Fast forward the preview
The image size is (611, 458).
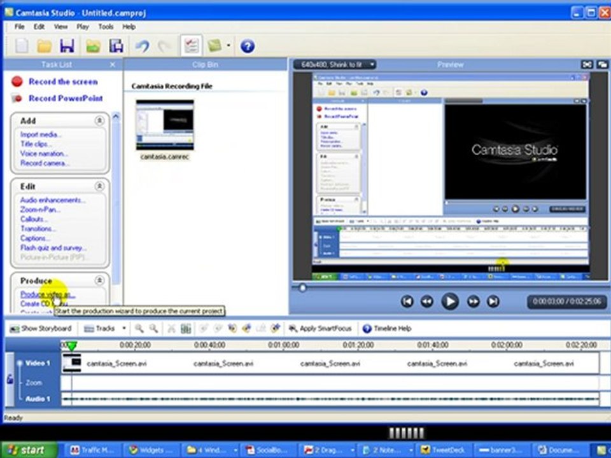(x=473, y=302)
